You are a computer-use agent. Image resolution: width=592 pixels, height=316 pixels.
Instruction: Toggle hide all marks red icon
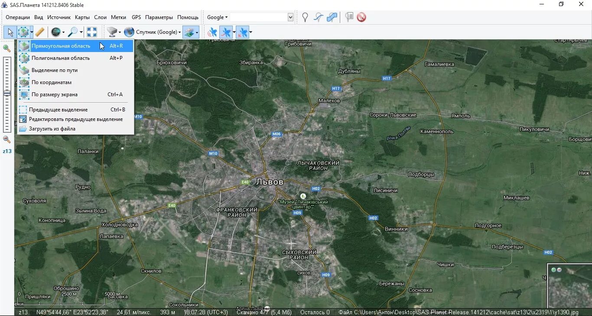361,17
